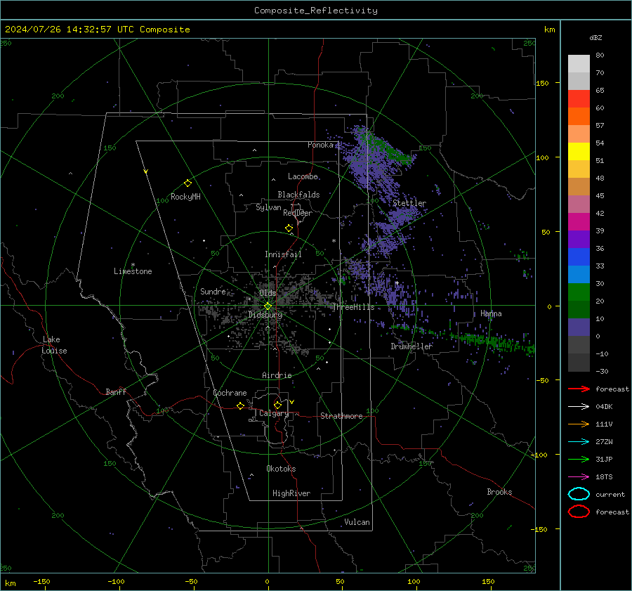Click the magenta 18TS arrow icon
The image size is (632, 591).
coord(579,477)
